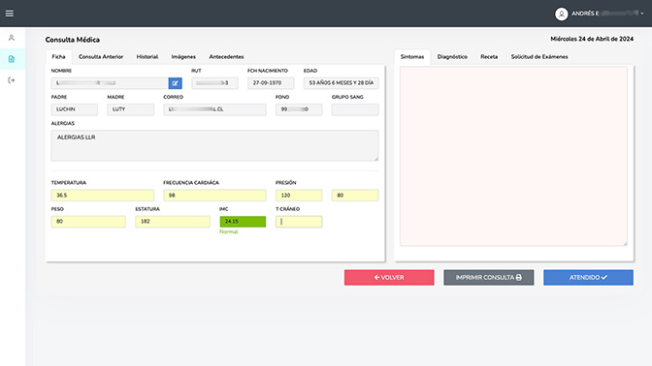Switch to the Diagnóstico tab
Screen dimensions: 652x366
452,57
